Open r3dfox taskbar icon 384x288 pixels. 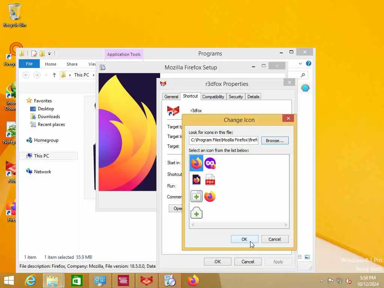147,280
